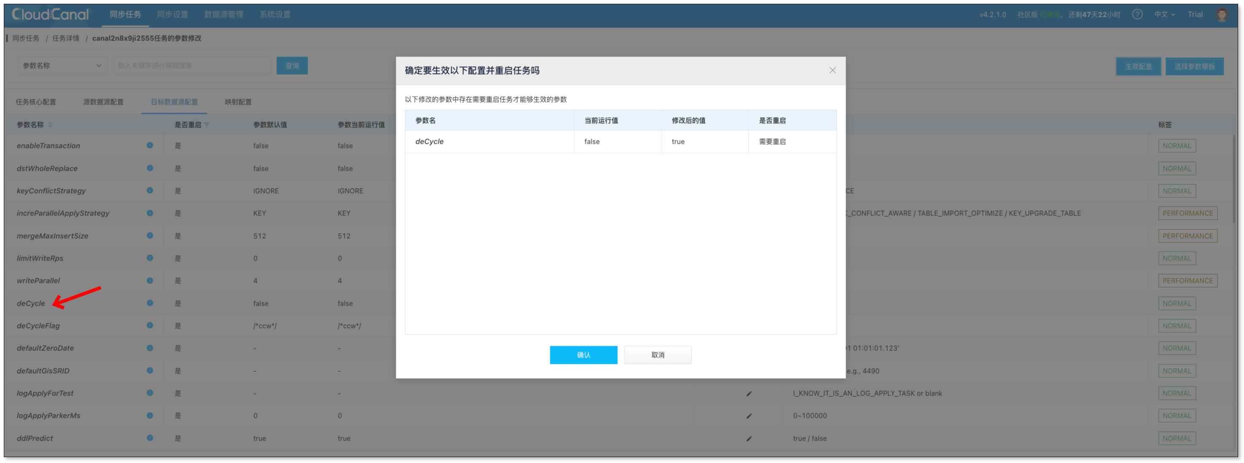The width and height of the screenshot is (1244, 463).
Task: Click the user avatar in header
Action: 1222,14
